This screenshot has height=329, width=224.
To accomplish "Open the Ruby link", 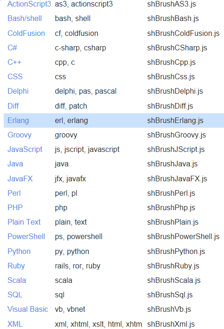I will tap(16, 266).
